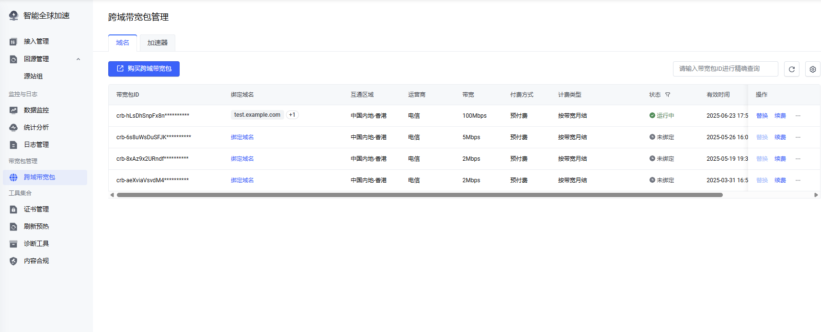
Task: Click the horizontal scrollbar under the table
Action: (419, 195)
